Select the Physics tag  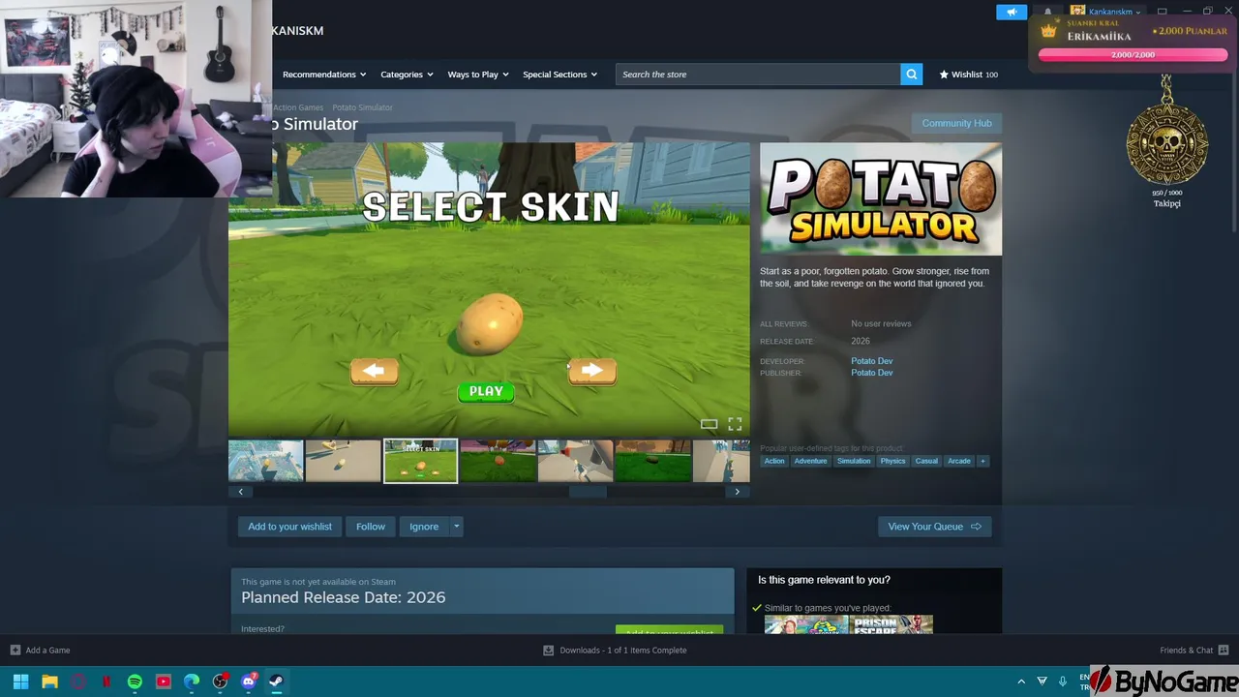point(892,461)
